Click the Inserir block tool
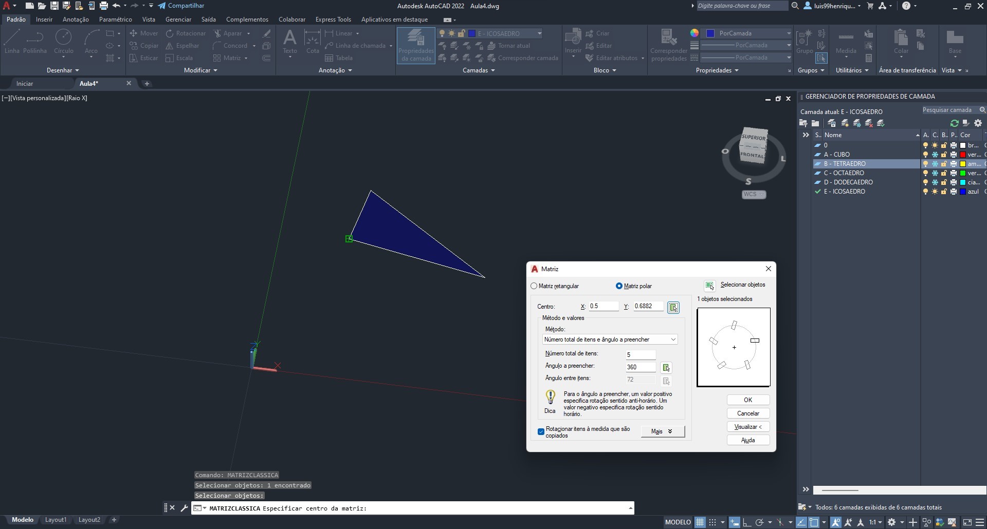Image resolution: width=987 pixels, height=529 pixels. [573, 41]
